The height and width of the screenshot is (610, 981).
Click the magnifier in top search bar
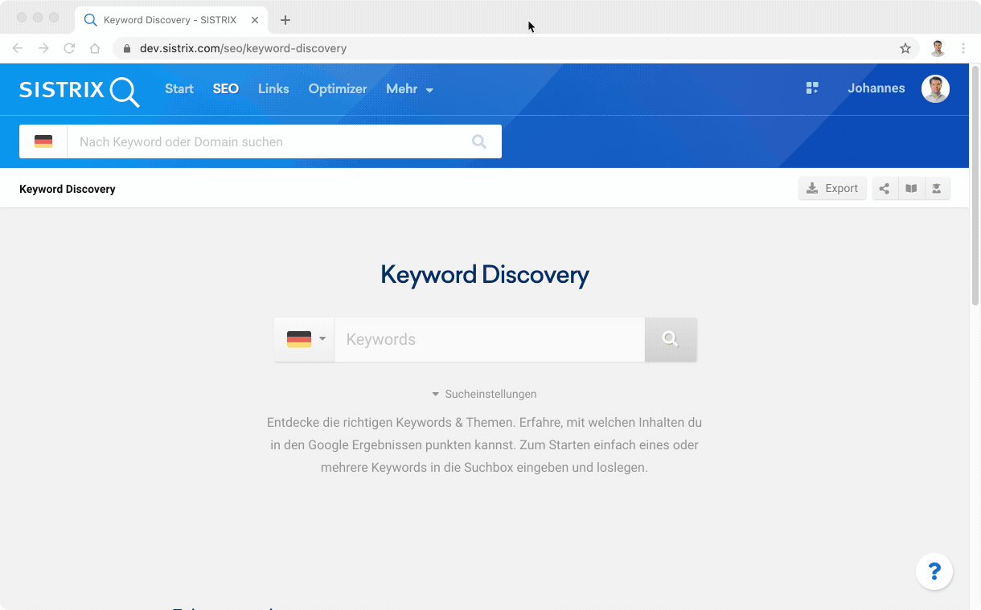479,141
